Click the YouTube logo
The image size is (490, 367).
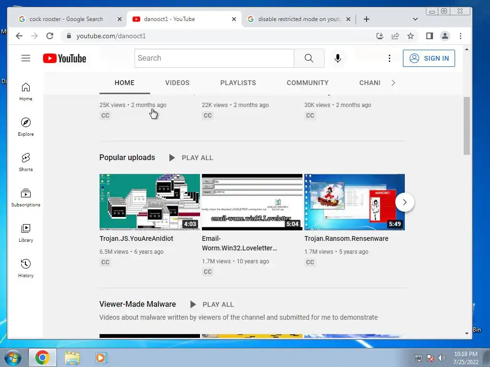[x=65, y=58]
